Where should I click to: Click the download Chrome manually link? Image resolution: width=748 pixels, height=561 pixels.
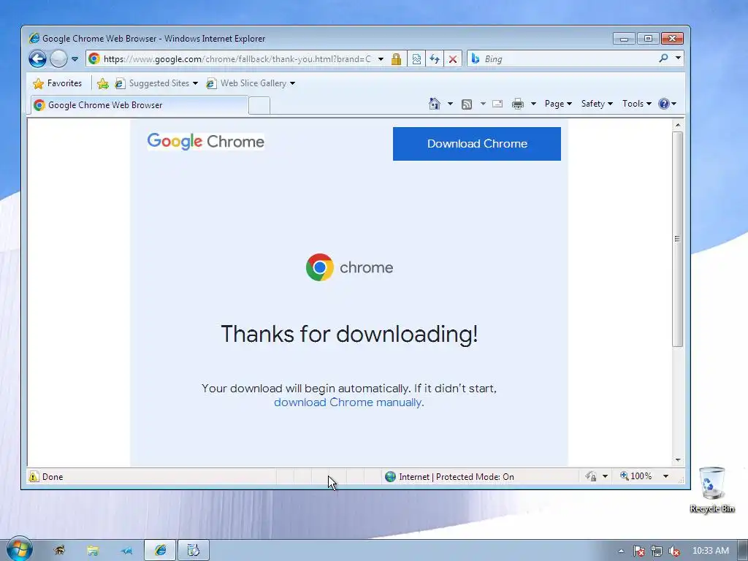[x=348, y=402]
